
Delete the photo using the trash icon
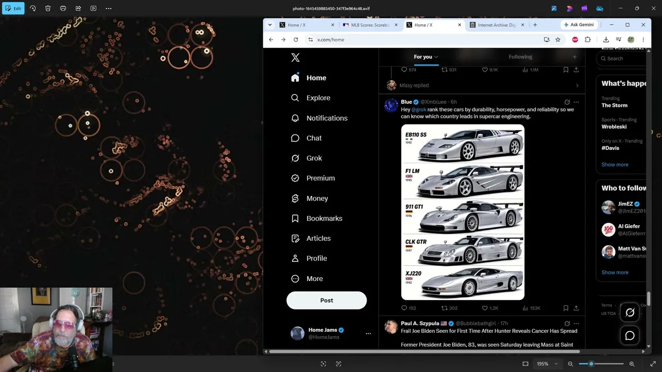point(48,8)
